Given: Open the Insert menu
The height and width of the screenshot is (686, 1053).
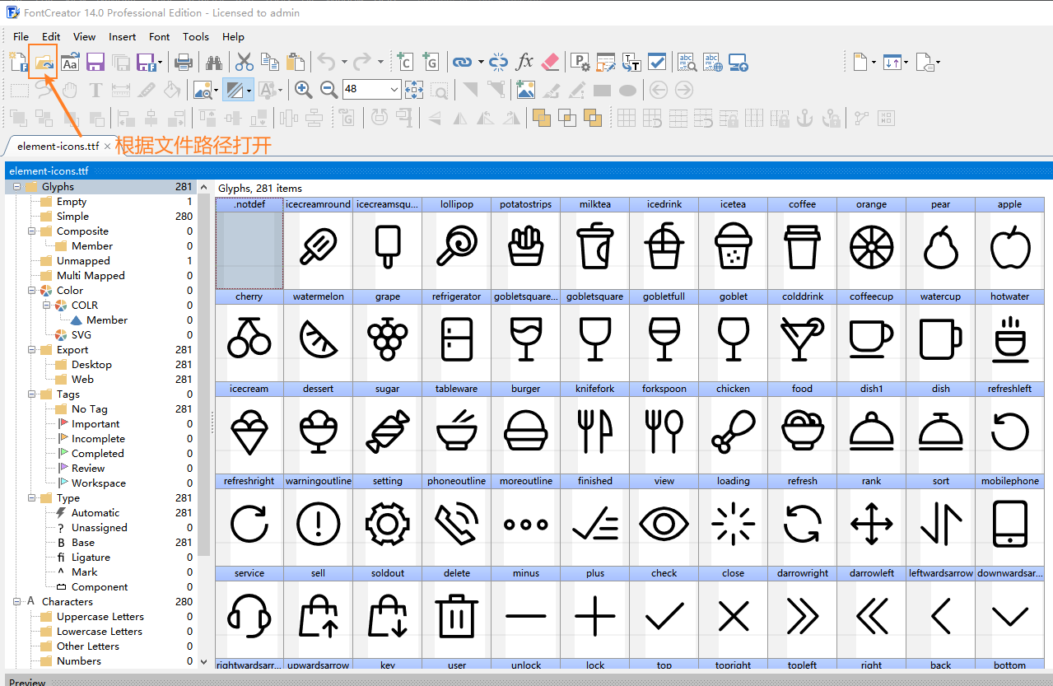Looking at the screenshot, I should 123,36.
